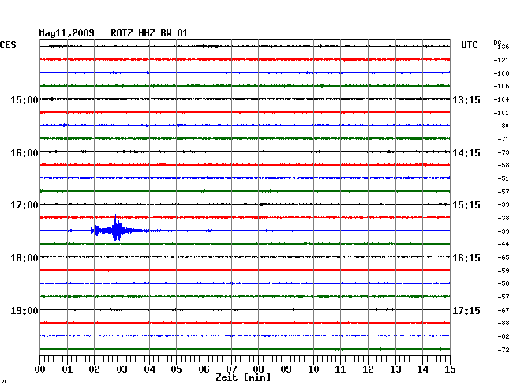
Task: Select the 16:00 local time label
Action: 24,153
